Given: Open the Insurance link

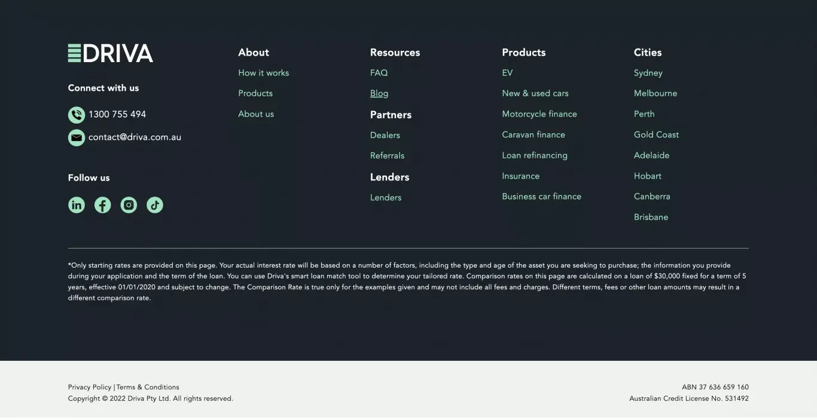Looking at the screenshot, I should pyautogui.click(x=521, y=176).
